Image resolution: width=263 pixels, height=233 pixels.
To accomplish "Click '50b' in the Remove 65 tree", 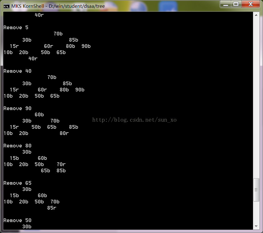I will click(x=39, y=202).
